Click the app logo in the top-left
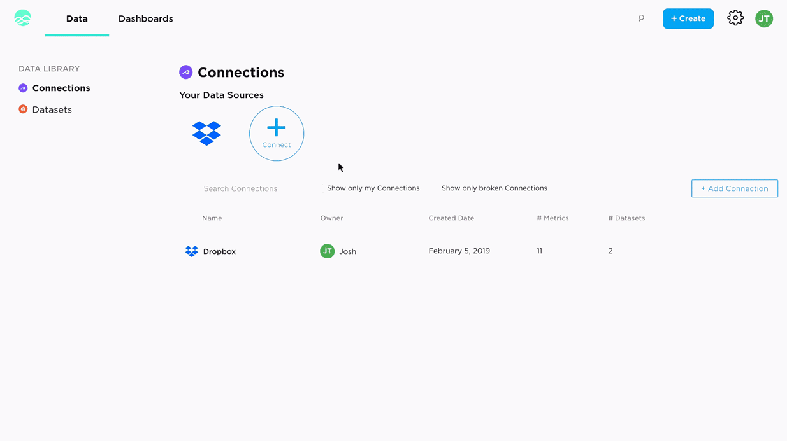 [x=23, y=18]
